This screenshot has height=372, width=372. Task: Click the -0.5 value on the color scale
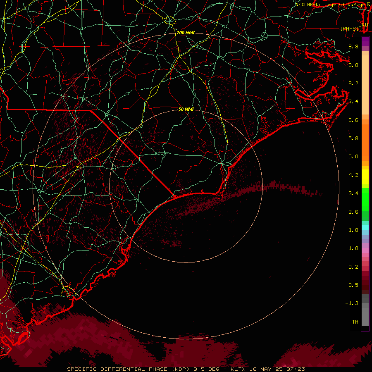(x=352, y=285)
